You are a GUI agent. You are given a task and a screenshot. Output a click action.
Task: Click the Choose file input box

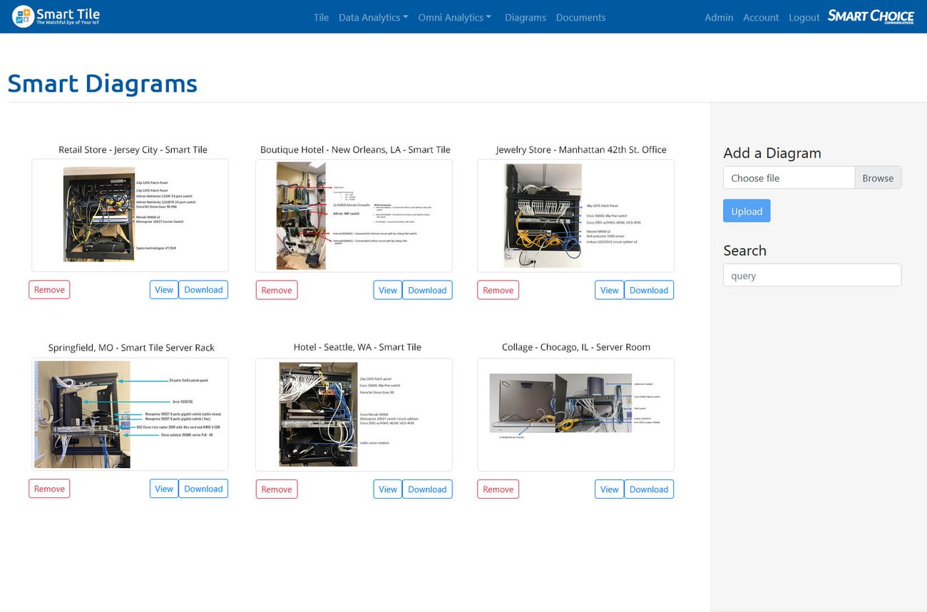pos(789,178)
